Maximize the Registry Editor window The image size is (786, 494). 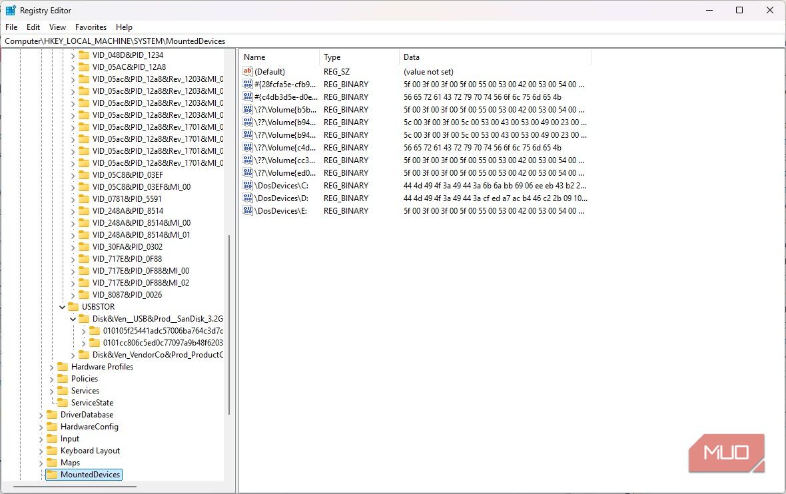coord(739,10)
